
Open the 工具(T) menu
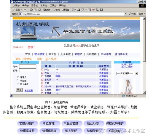[53, 5]
